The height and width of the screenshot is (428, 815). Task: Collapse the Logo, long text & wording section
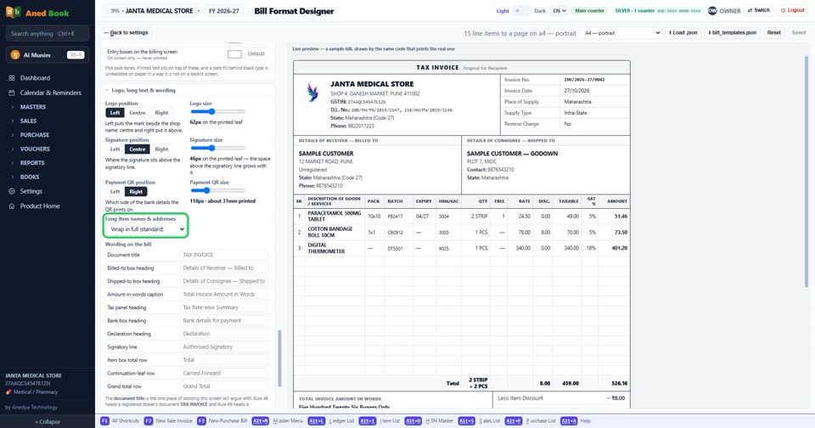click(x=140, y=91)
